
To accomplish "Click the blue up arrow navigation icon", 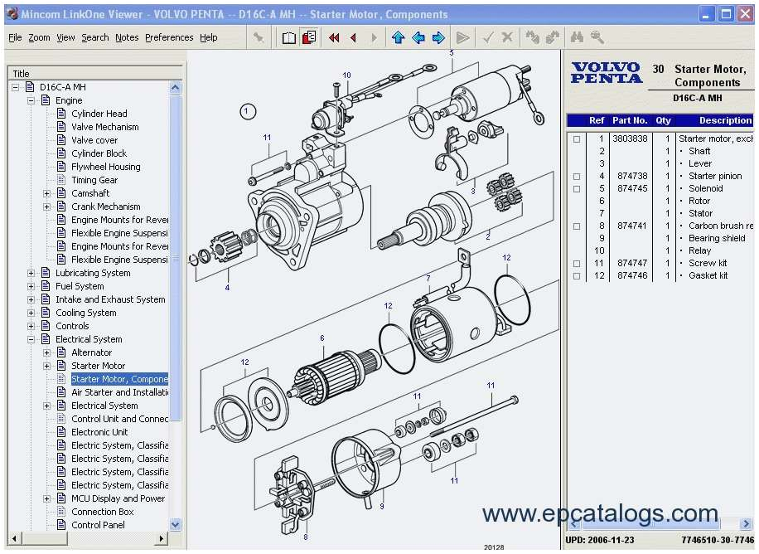I will tap(398, 37).
